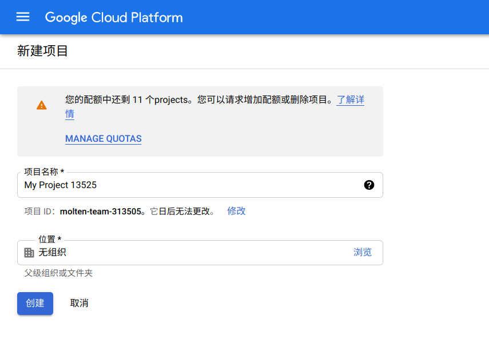Click the 项目名称 field label

click(x=43, y=172)
